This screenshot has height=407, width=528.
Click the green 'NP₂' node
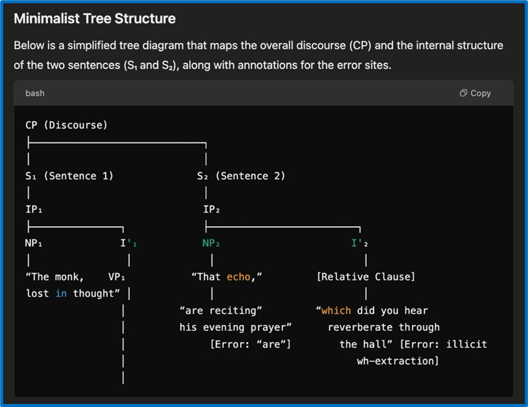(211, 243)
